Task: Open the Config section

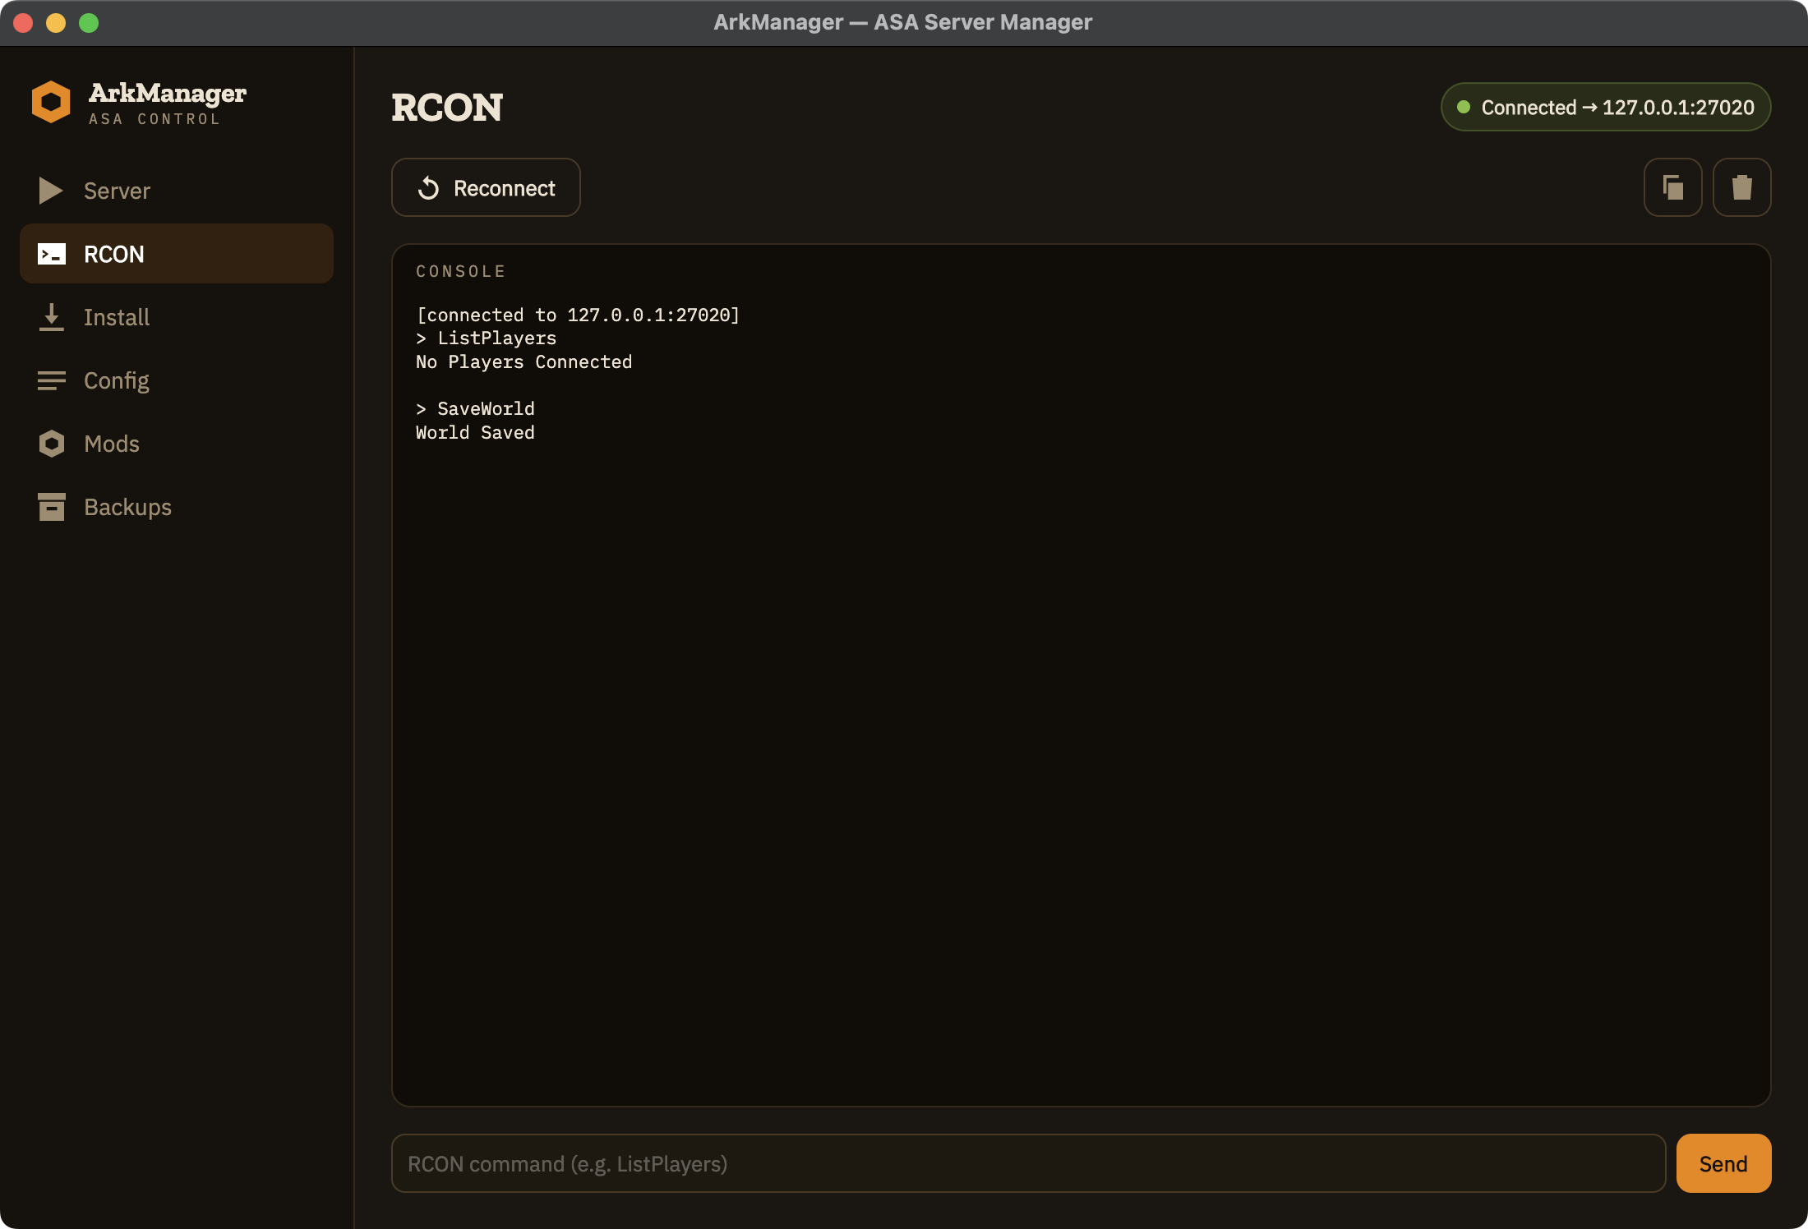Action: pos(177,380)
